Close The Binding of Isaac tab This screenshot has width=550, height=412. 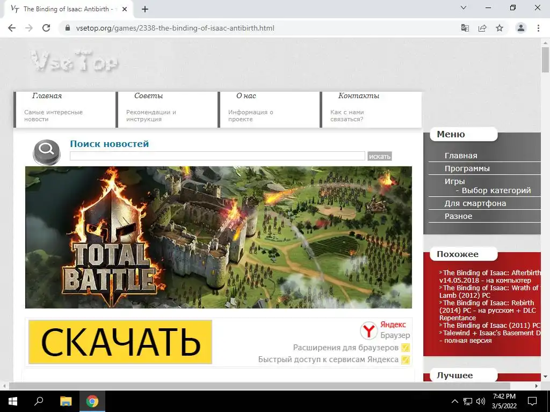pyautogui.click(x=125, y=10)
